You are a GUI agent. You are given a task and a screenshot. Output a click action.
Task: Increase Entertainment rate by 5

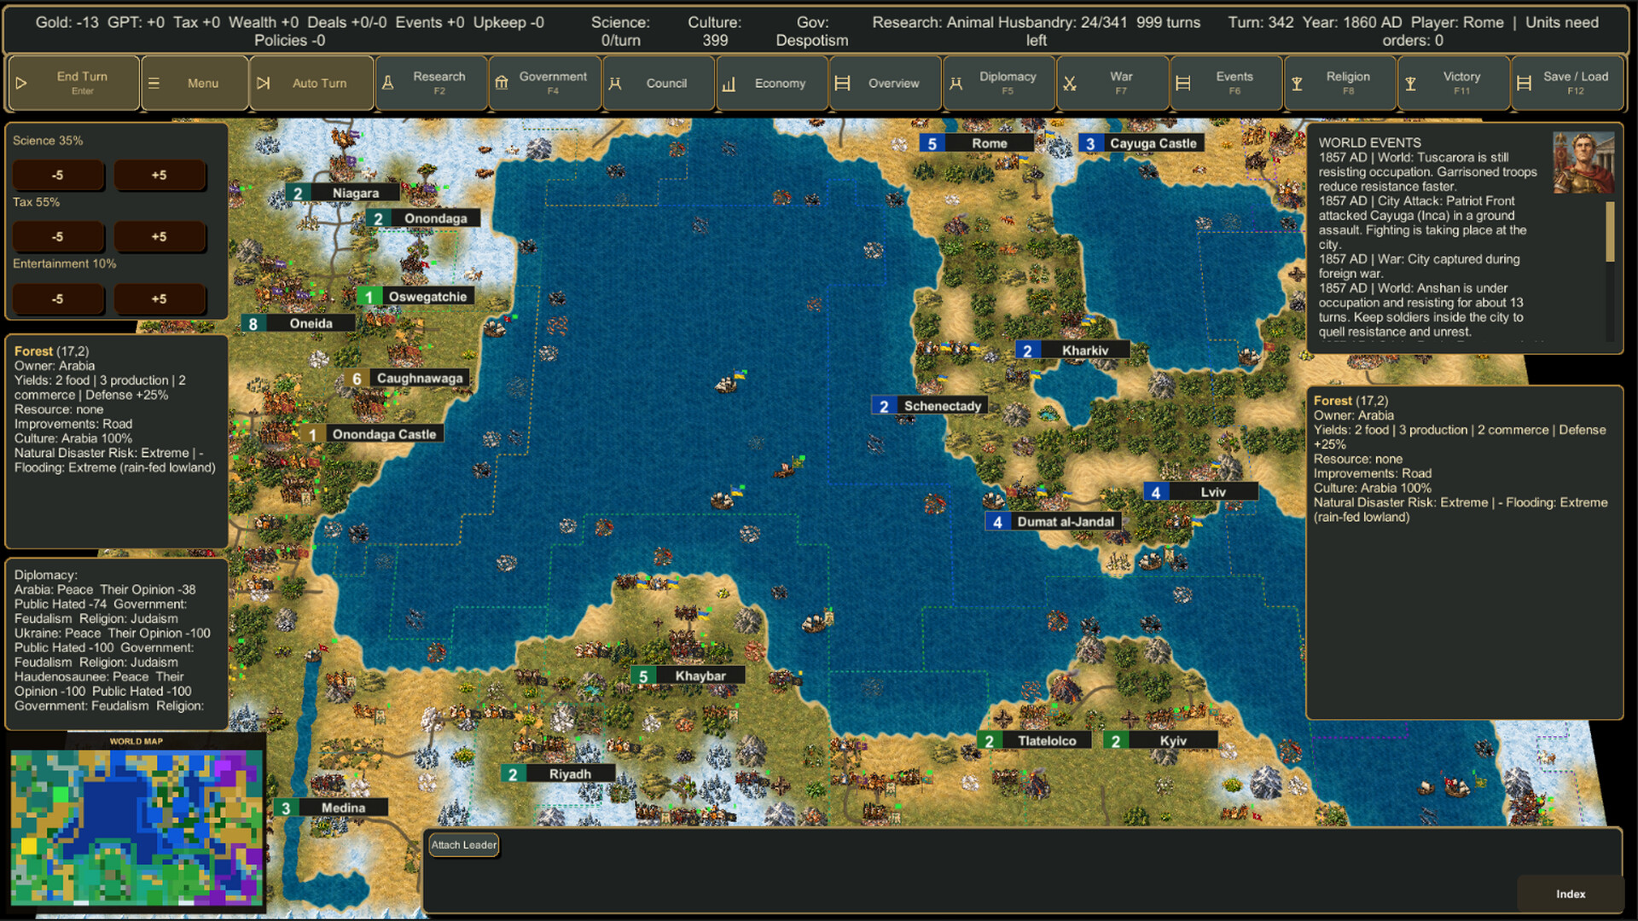160,298
